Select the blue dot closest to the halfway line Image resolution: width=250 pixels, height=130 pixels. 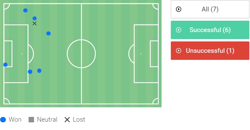(x=49, y=33)
